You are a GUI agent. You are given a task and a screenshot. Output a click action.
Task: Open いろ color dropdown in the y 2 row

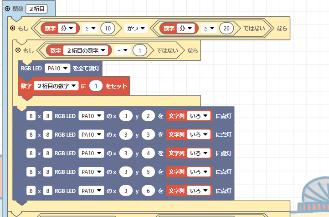(x=199, y=116)
